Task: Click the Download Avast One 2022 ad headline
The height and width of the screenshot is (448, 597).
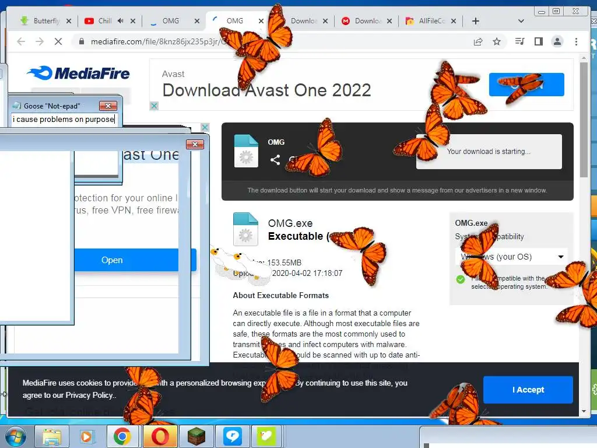Action: tap(266, 90)
